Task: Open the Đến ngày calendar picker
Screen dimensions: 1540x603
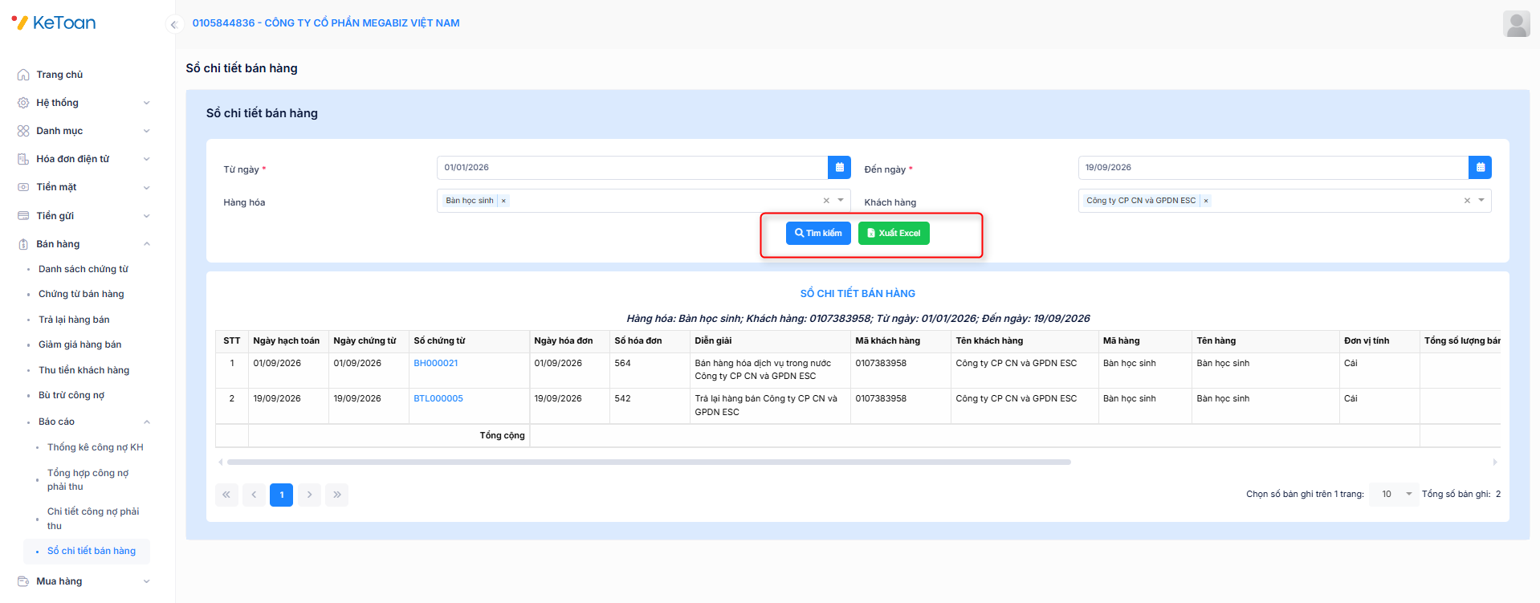Action: (x=1480, y=168)
